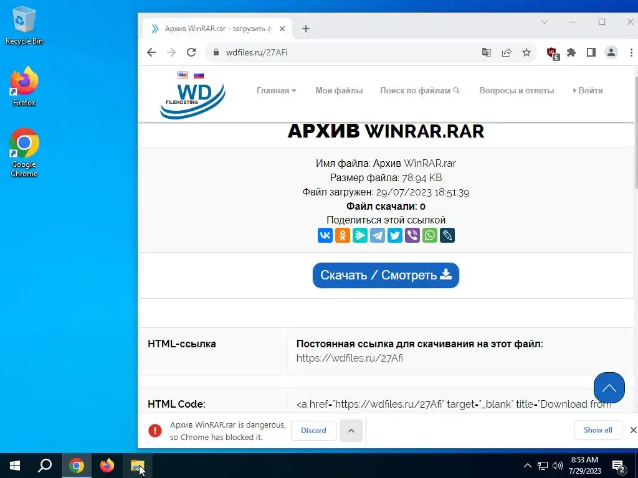Image resolution: width=638 pixels, height=478 pixels.
Task: Open the Recycle Bin desktop icon
Action: (24, 25)
